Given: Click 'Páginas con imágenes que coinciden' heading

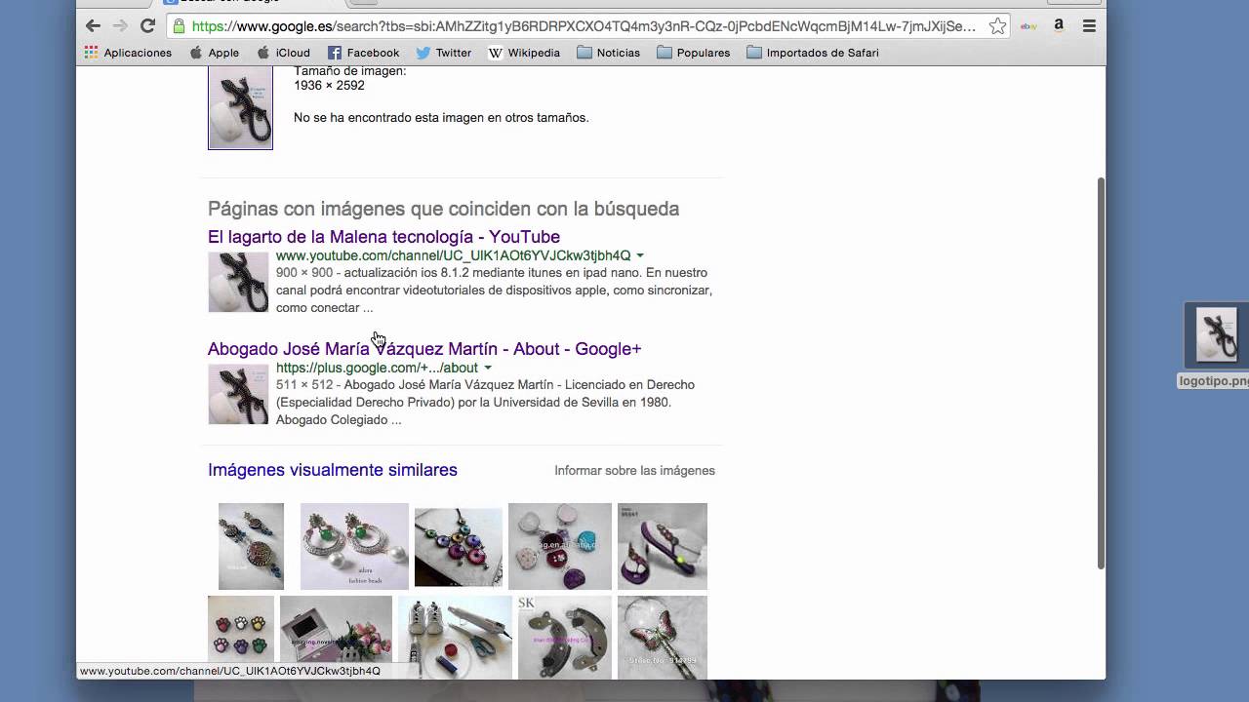Looking at the screenshot, I should 443,209.
